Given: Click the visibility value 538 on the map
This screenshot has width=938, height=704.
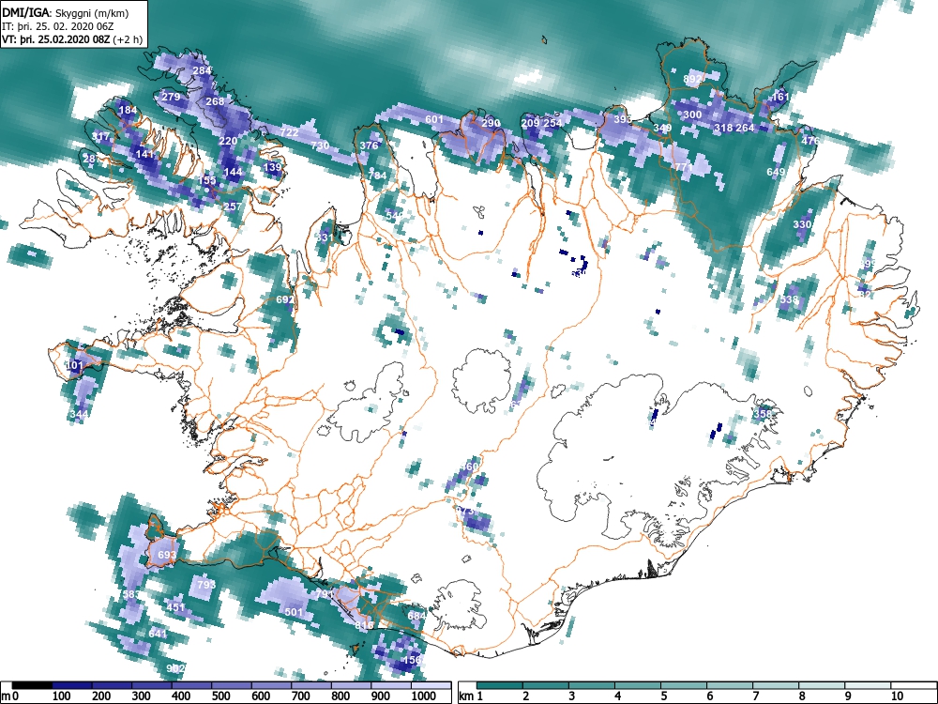Looking at the screenshot, I should (x=789, y=299).
